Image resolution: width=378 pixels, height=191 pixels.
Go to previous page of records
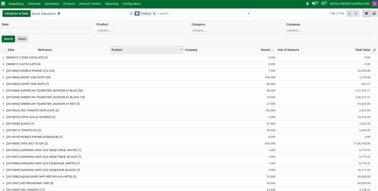coord(349,14)
